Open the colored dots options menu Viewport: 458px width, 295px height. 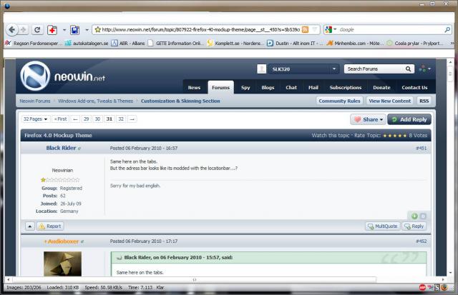[x=424, y=69]
